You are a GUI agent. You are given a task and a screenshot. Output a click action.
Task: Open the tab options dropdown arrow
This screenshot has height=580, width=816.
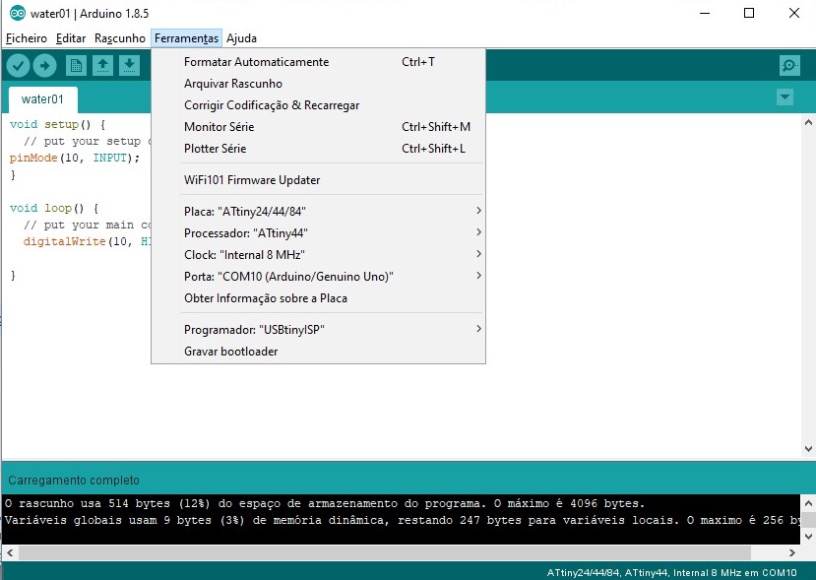pyautogui.click(x=785, y=97)
